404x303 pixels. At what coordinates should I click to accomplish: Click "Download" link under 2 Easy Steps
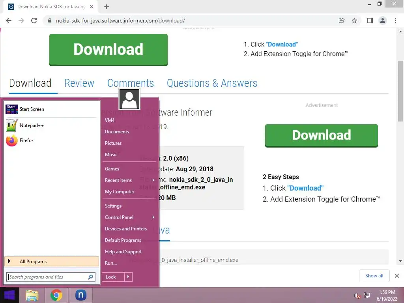(305, 188)
